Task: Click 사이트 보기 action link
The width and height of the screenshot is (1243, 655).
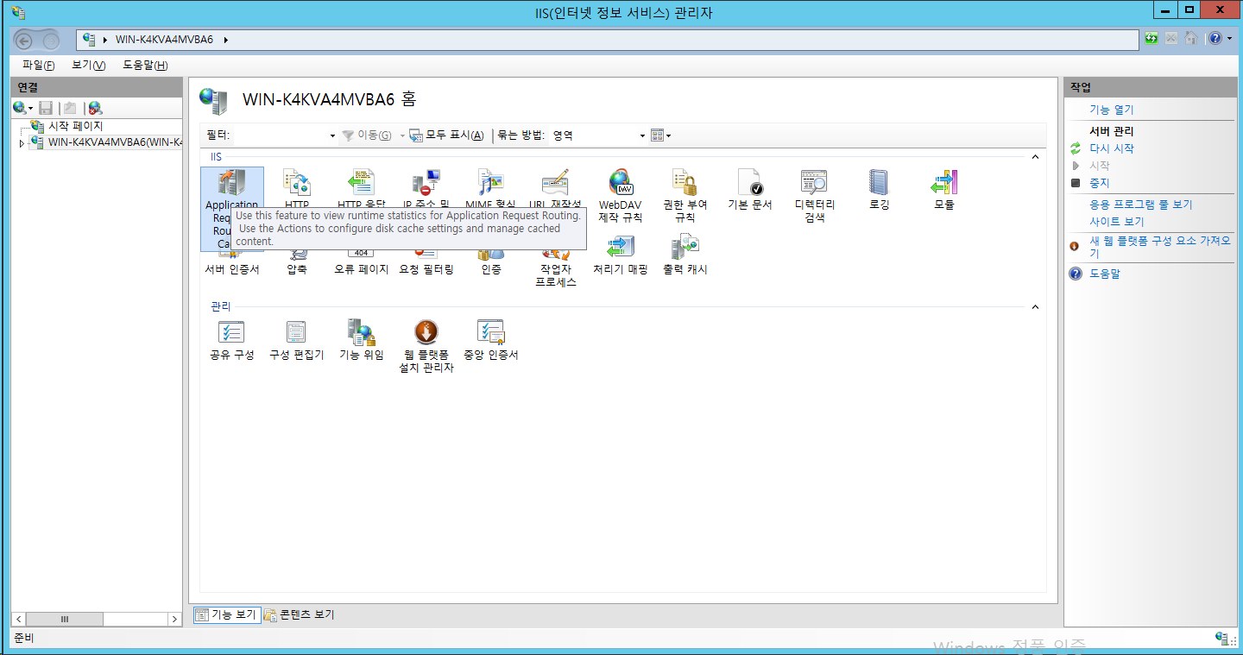Action: click(1116, 222)
